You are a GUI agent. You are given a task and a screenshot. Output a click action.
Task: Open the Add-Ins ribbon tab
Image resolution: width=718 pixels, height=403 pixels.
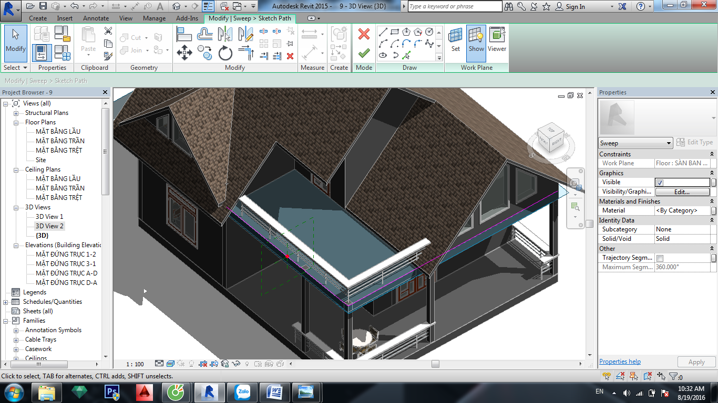(187, 18)
